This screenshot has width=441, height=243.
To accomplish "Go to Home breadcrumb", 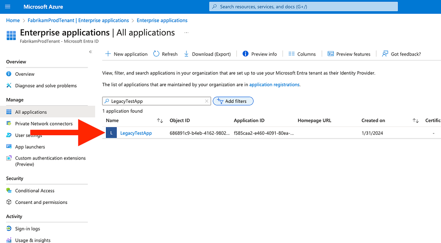I will click(13, 20).
